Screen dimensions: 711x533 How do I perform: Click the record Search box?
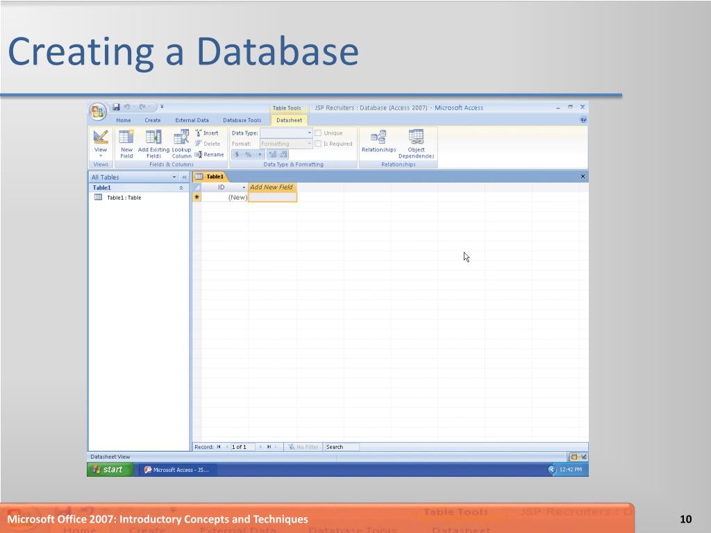point(342,447)
